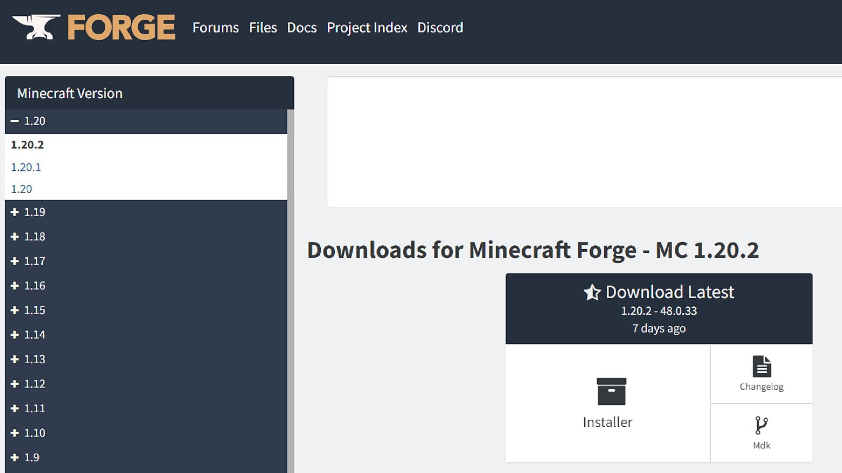842x473 pixels.
Task: Click the '1.20.2 - 48.0.33' version text
Action: (x=659, y=311)
